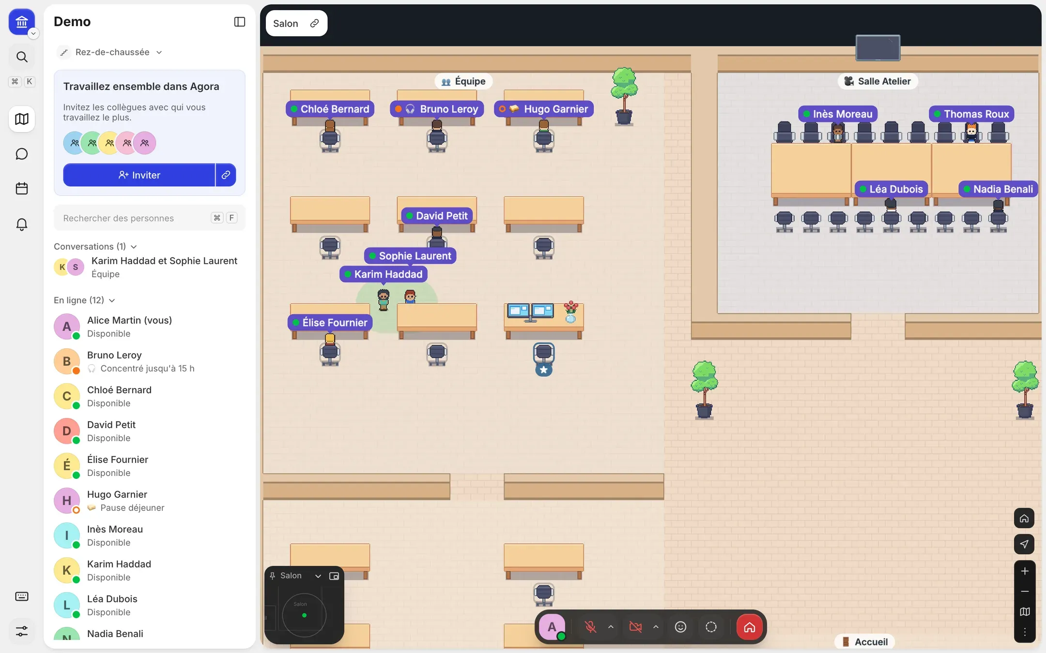Expand the minimap Salon dropdown

pyautogui.click(x=318, y=576)
